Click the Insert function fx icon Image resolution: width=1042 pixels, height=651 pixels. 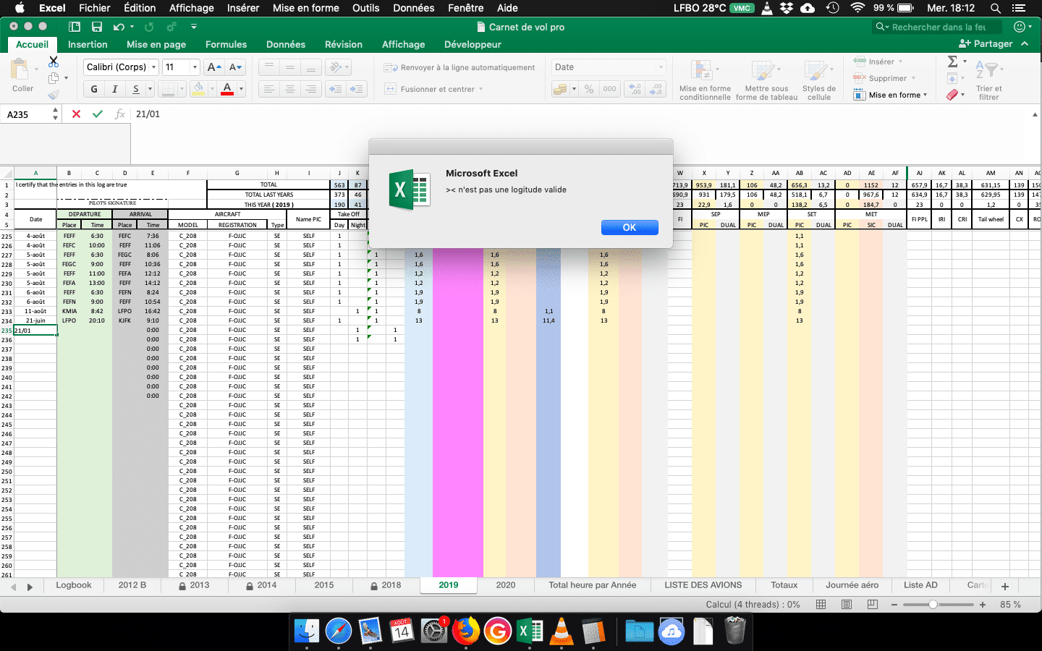tap(119, 114)
